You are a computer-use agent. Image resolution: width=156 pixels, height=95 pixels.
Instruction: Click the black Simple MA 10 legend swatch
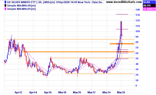click(x=5, y=5)
